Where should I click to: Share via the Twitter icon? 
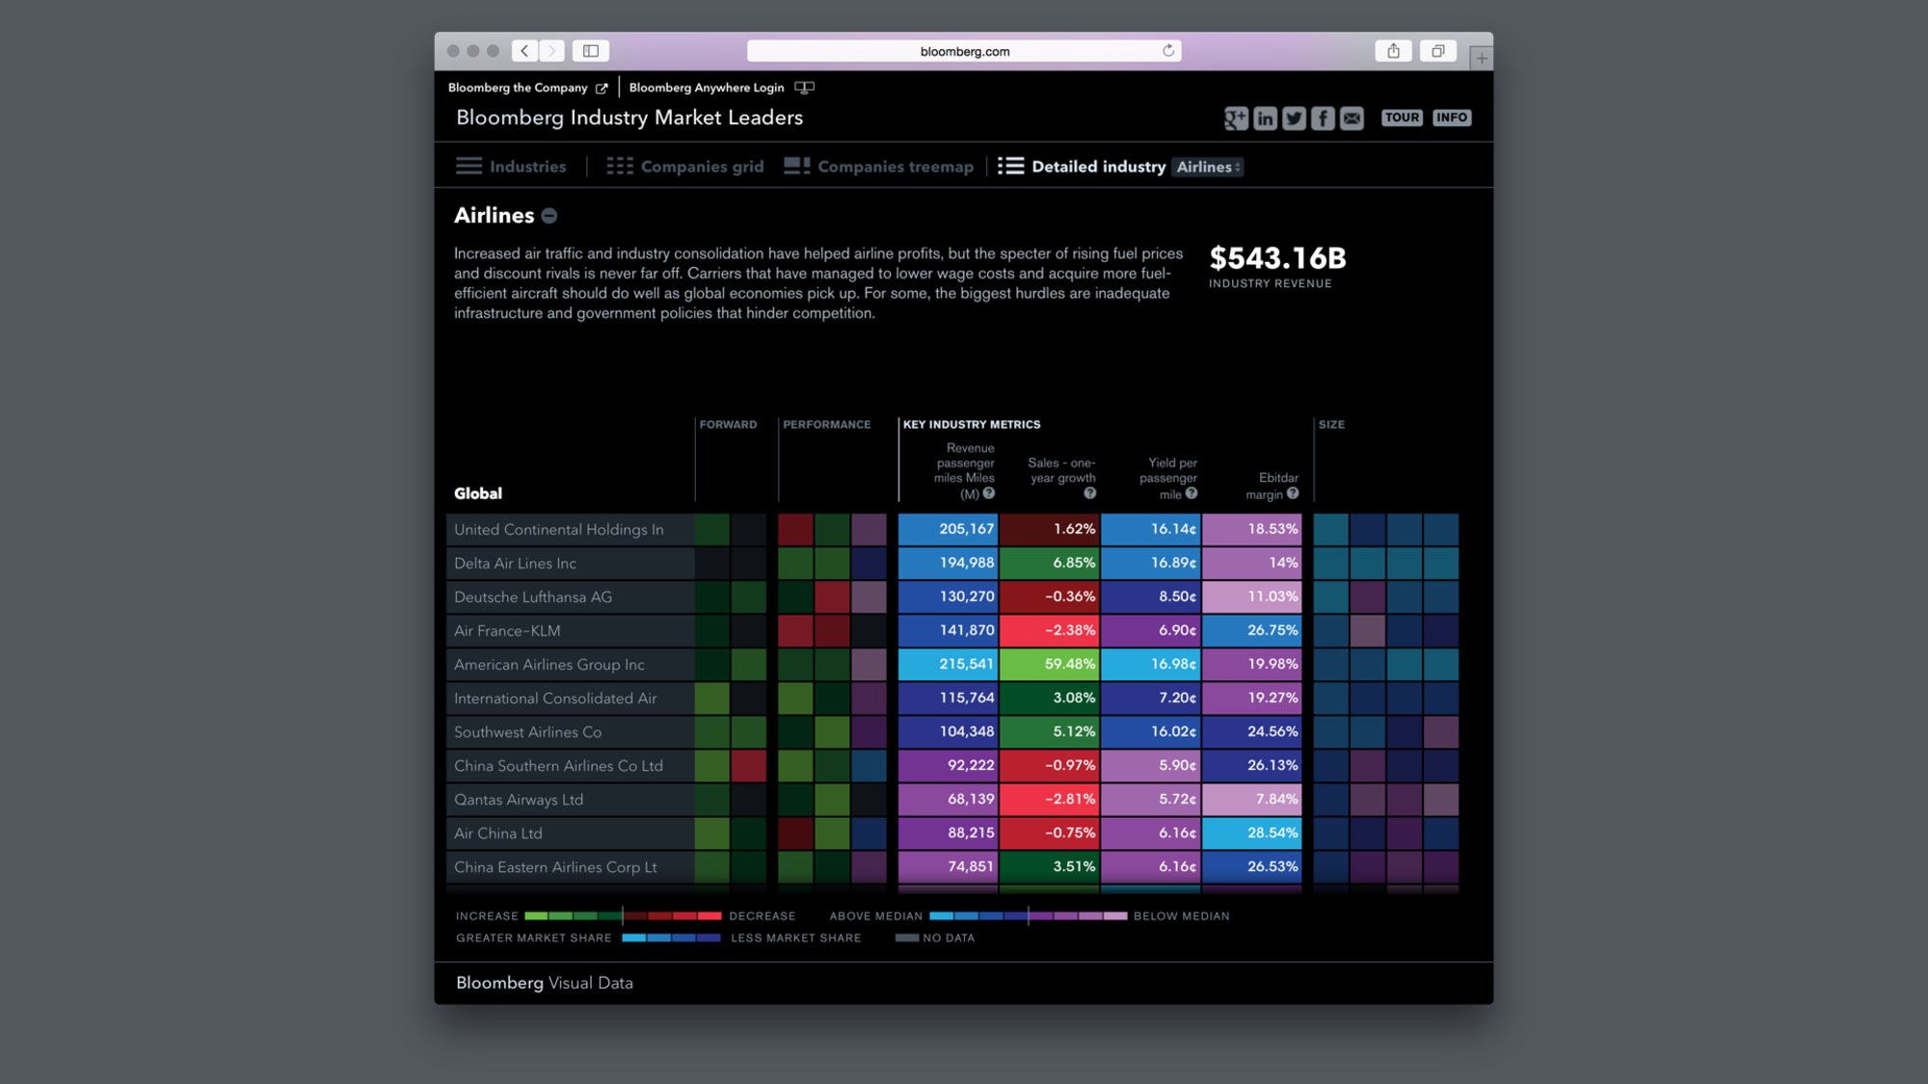tap(1294, 119)
